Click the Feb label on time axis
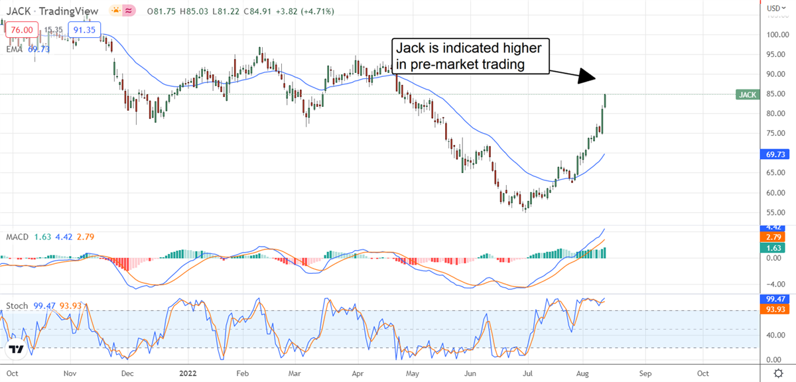 click(x=244, y=373)
